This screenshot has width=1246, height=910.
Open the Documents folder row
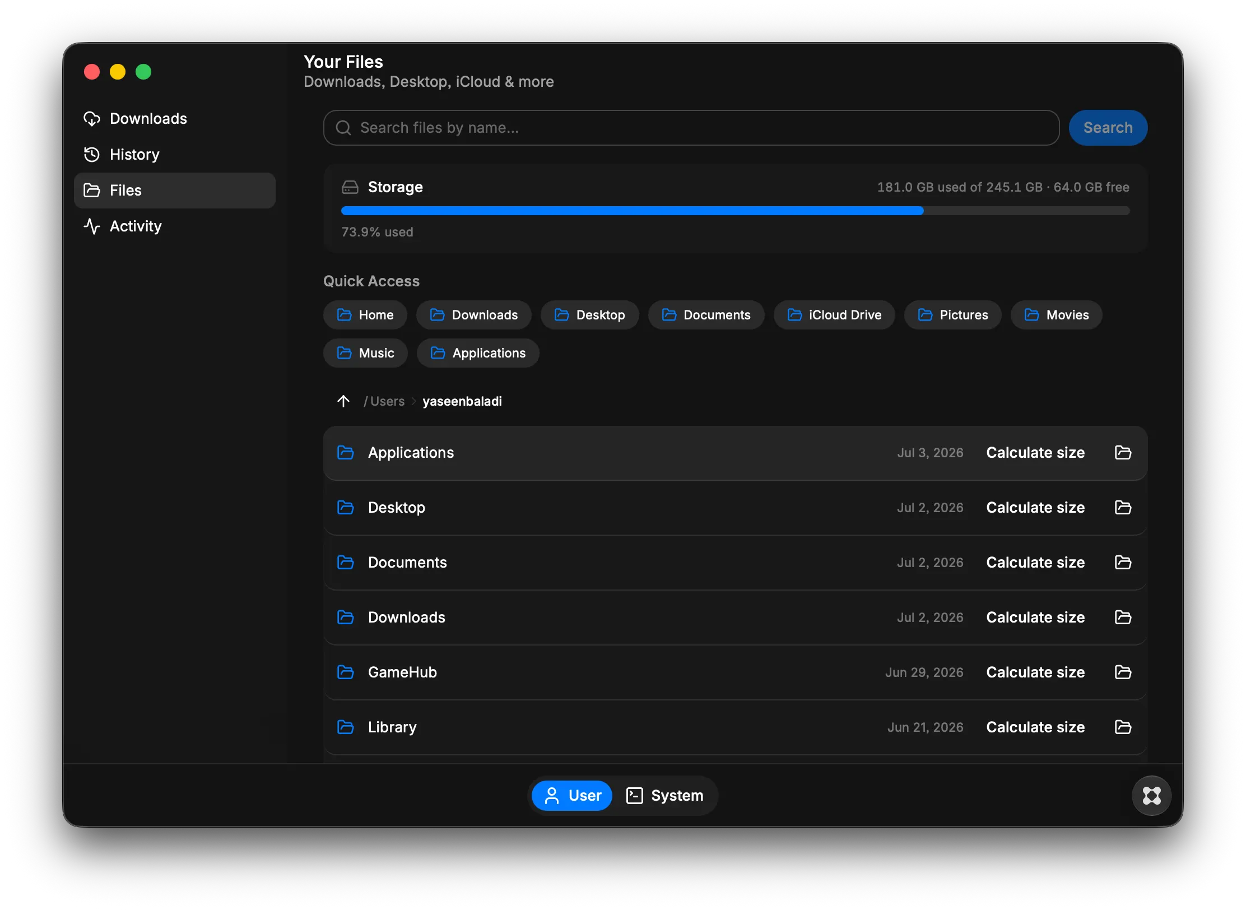click(x=735, y=563)
